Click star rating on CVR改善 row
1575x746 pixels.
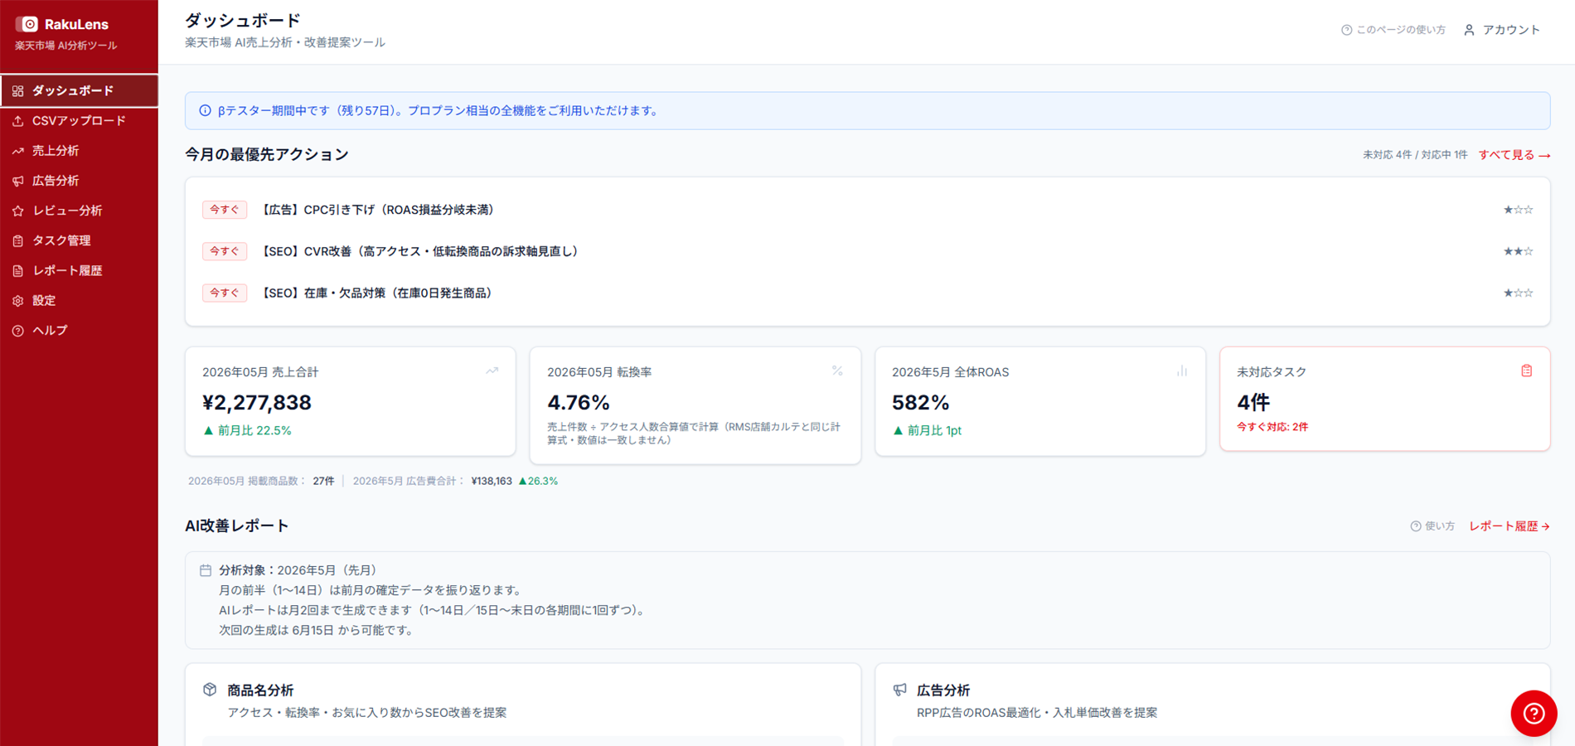point(1519,251)
